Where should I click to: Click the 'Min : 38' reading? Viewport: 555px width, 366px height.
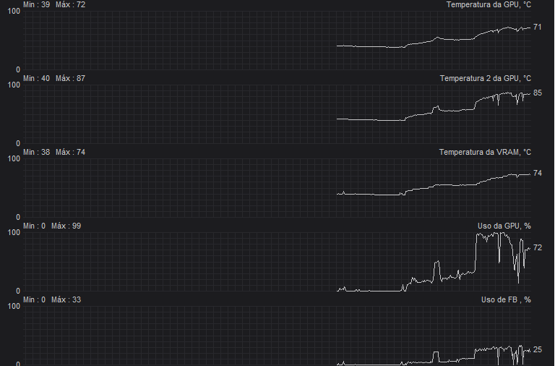[36, 152]
